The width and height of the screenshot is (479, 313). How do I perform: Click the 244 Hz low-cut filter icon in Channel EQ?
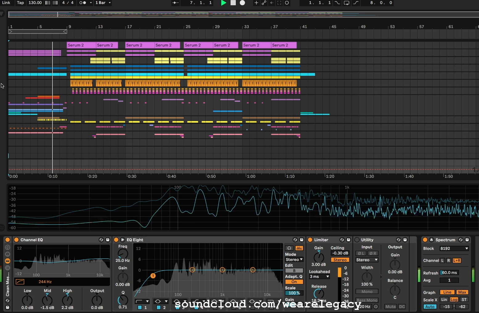click(x=19, y=282)
